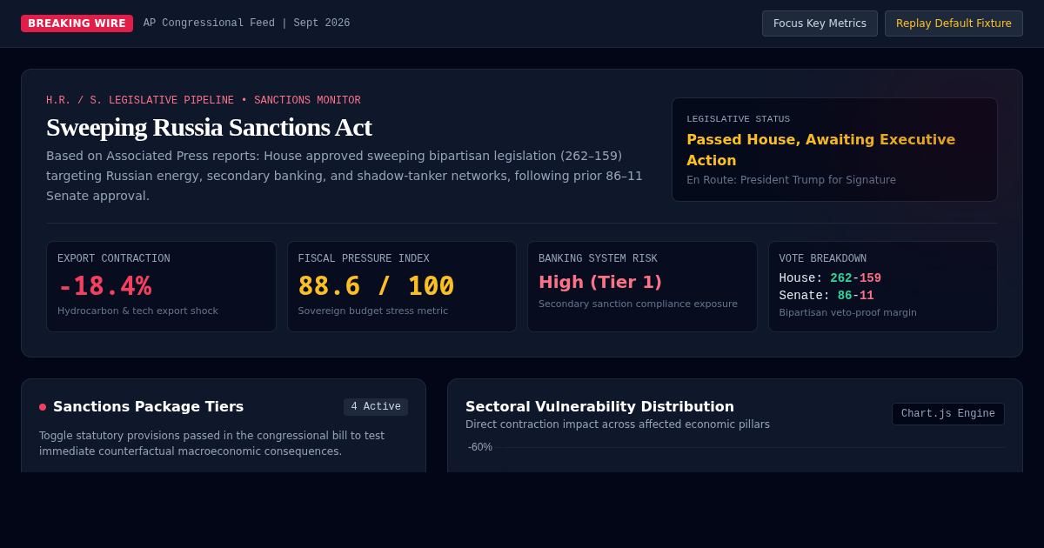
Task: Click the VOTE BREAKDOWN label
Action: point(822,259)
